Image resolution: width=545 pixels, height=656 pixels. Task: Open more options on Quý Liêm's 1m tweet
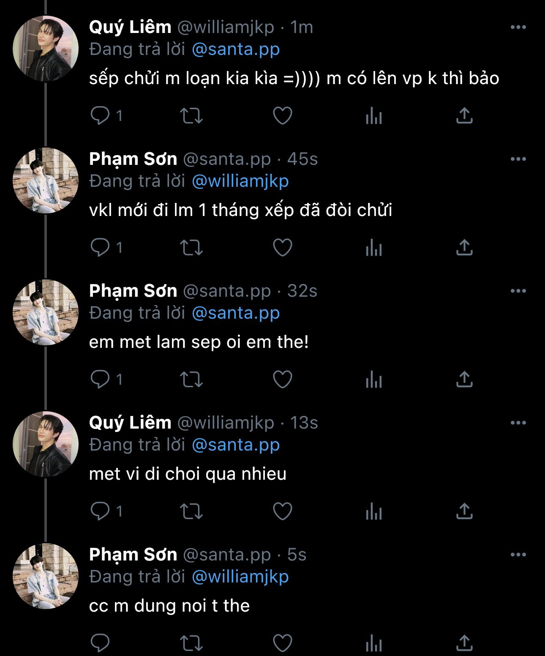click(518, 27)
